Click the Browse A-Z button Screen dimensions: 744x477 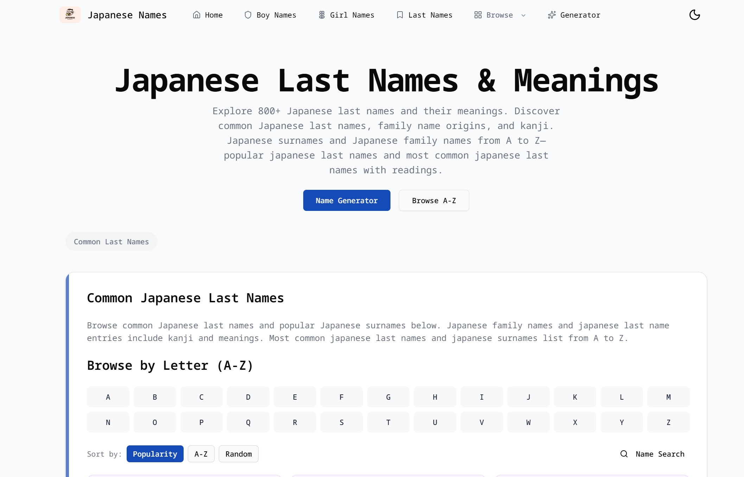(x=434, y=200)
